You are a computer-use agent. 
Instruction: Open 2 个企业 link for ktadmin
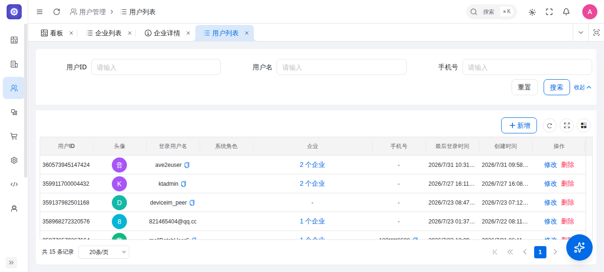(x=312, y=184)
